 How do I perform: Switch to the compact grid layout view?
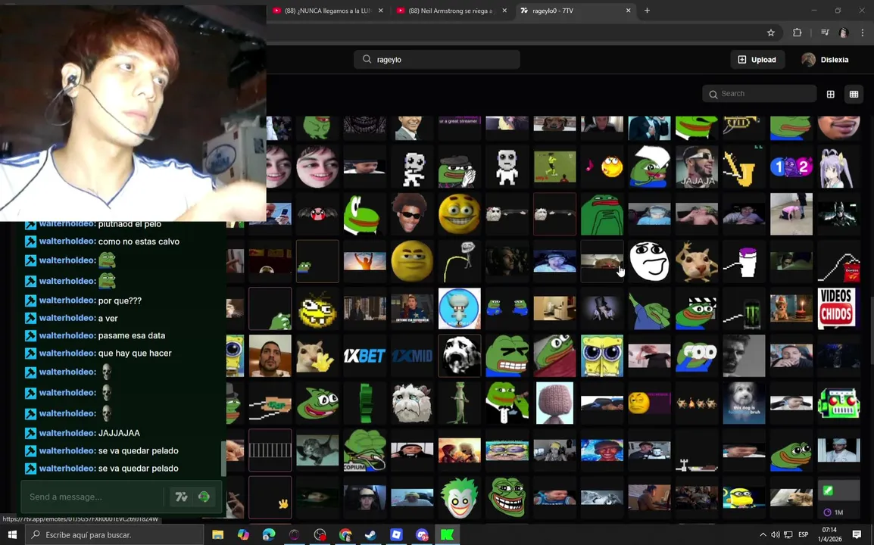pyautogui.click(x=854, y=94)
